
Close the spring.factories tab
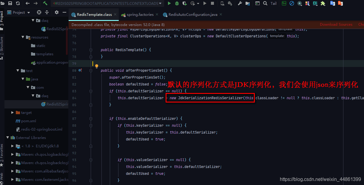point(156,15)
